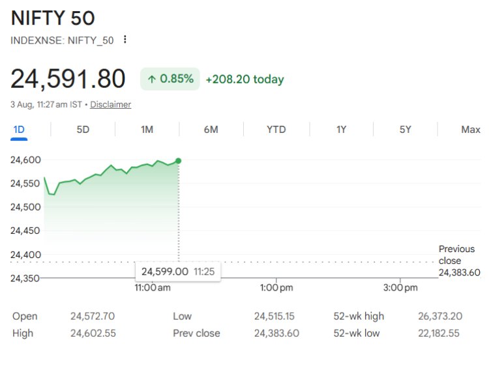Open the Disclaimer link

point(110,104)
